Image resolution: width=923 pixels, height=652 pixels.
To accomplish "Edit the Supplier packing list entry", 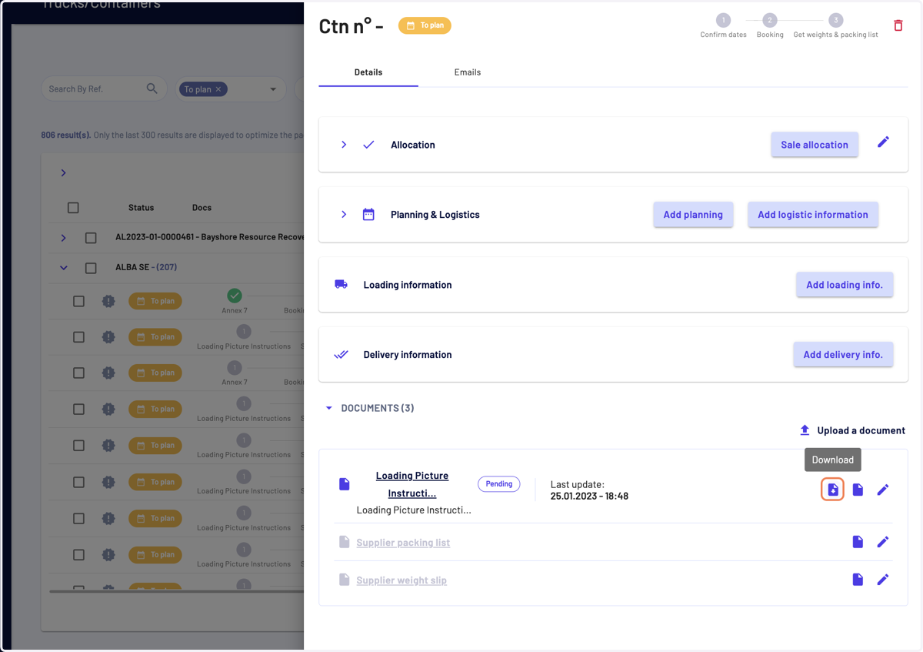I will 883,542.
